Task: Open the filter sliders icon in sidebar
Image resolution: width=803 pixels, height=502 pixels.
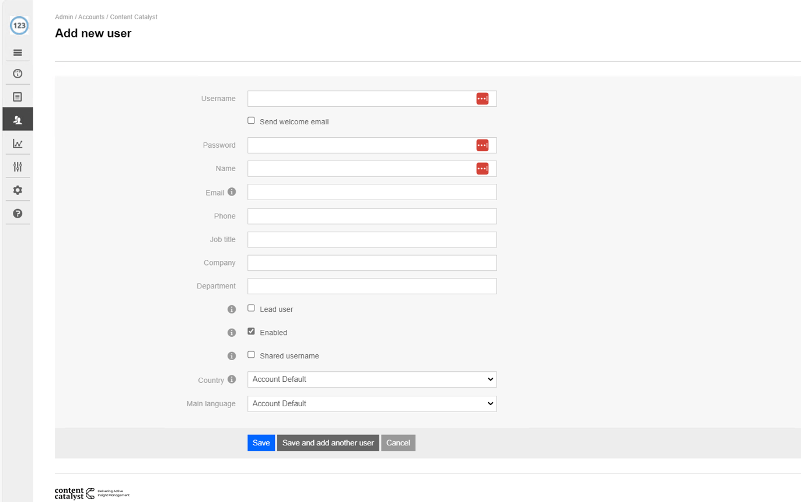Action: click(18, 166)
